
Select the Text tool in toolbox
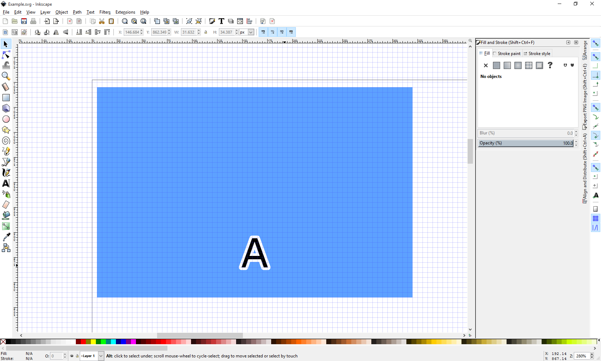[6, 183]
